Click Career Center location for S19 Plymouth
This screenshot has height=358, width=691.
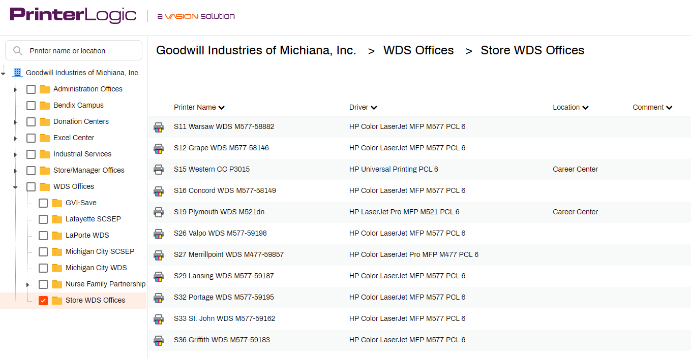click(575, 212)
